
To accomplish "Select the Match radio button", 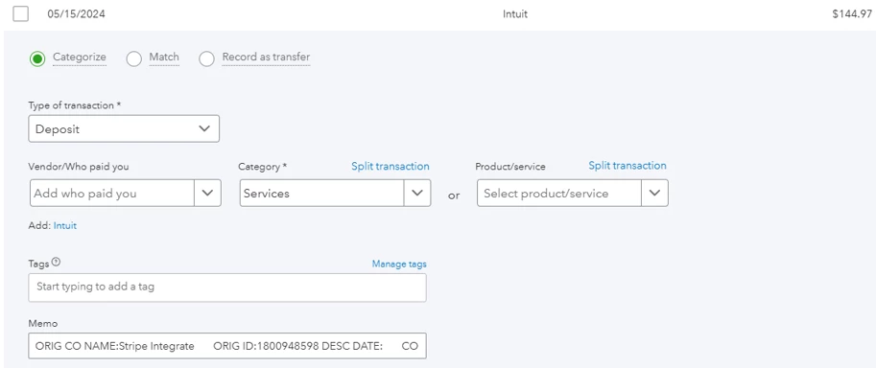I will pos(134,58).
